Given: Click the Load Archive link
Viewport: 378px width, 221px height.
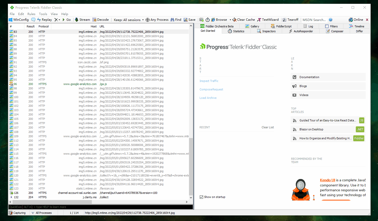Looking at the screenshot, I should 208,98.
